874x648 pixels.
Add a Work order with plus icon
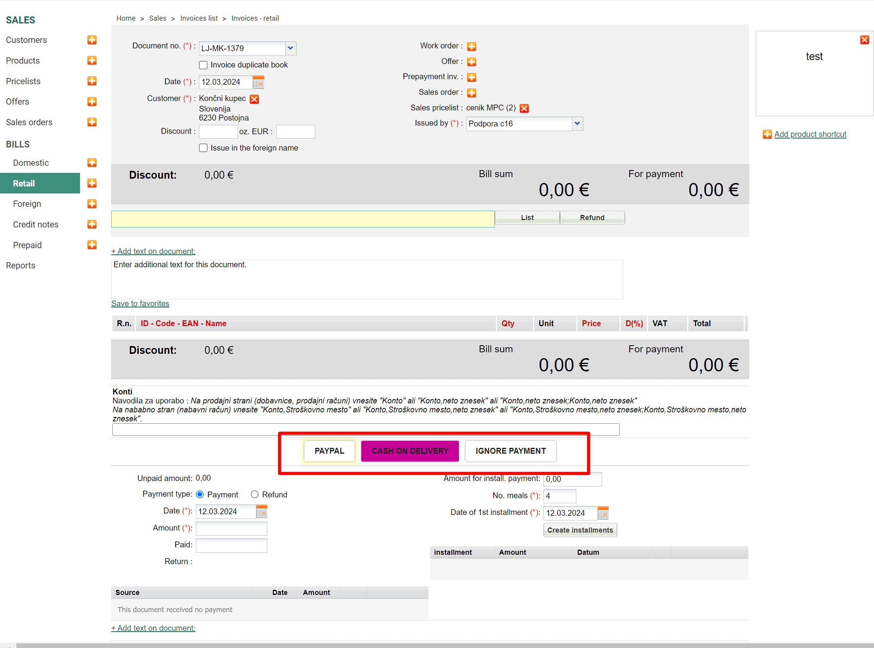click(x=471, y=46)
